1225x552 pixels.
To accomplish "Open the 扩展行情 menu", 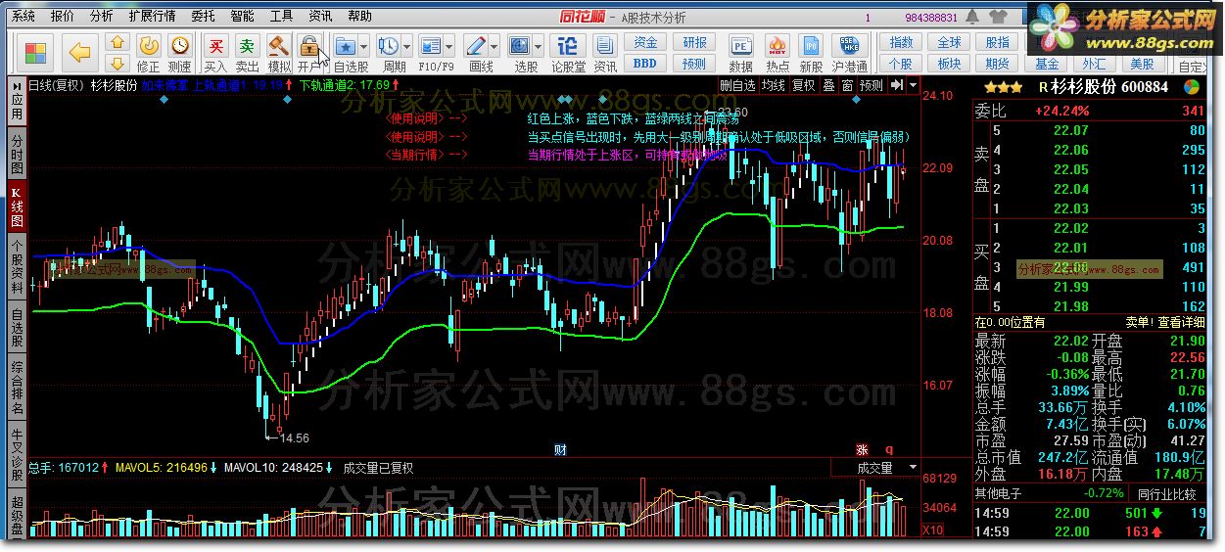I will coord(153,17).
